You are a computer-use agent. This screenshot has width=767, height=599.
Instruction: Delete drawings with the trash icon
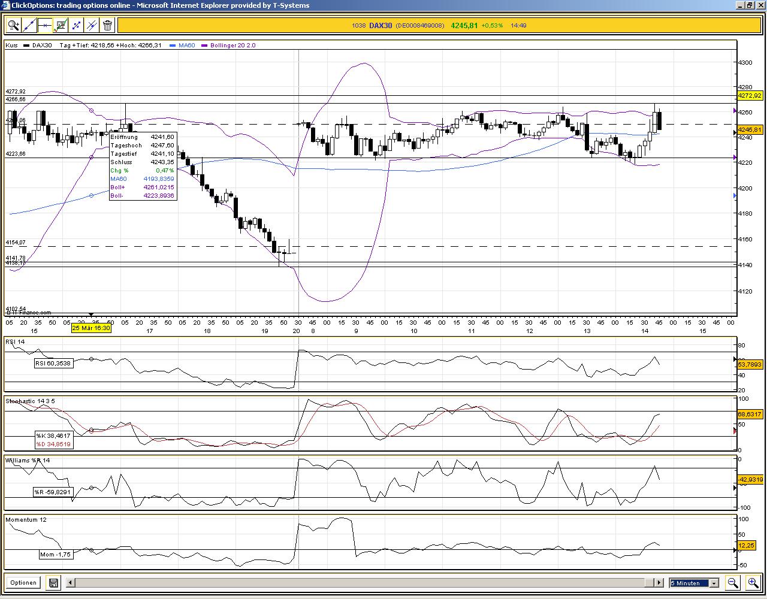[107, 25]
